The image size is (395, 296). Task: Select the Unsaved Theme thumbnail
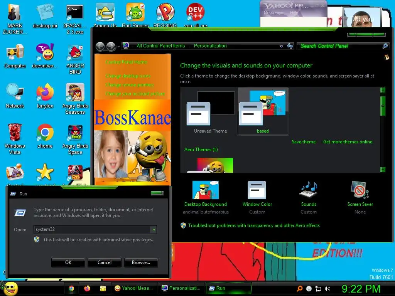tap(210, 112)
